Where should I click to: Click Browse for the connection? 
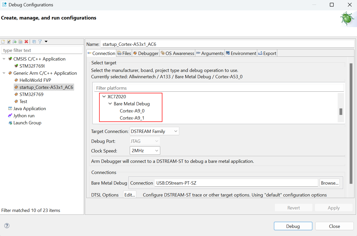(330, 183)
